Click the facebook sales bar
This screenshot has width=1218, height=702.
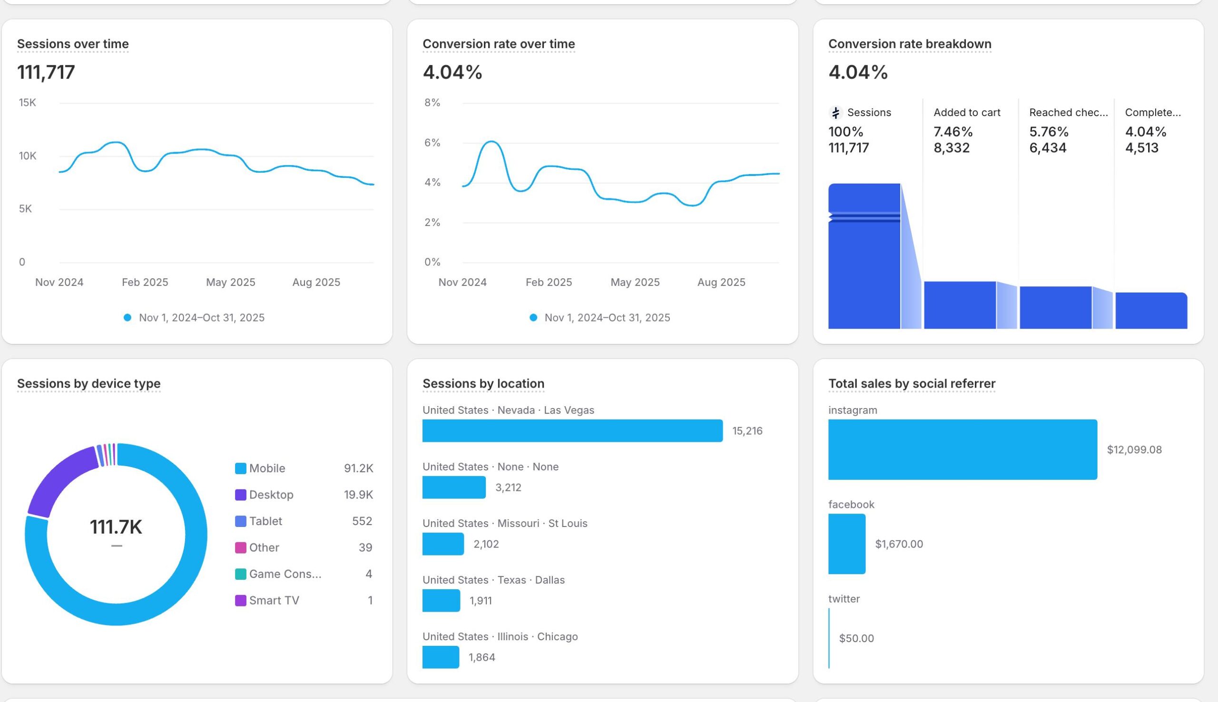[846, 544]
